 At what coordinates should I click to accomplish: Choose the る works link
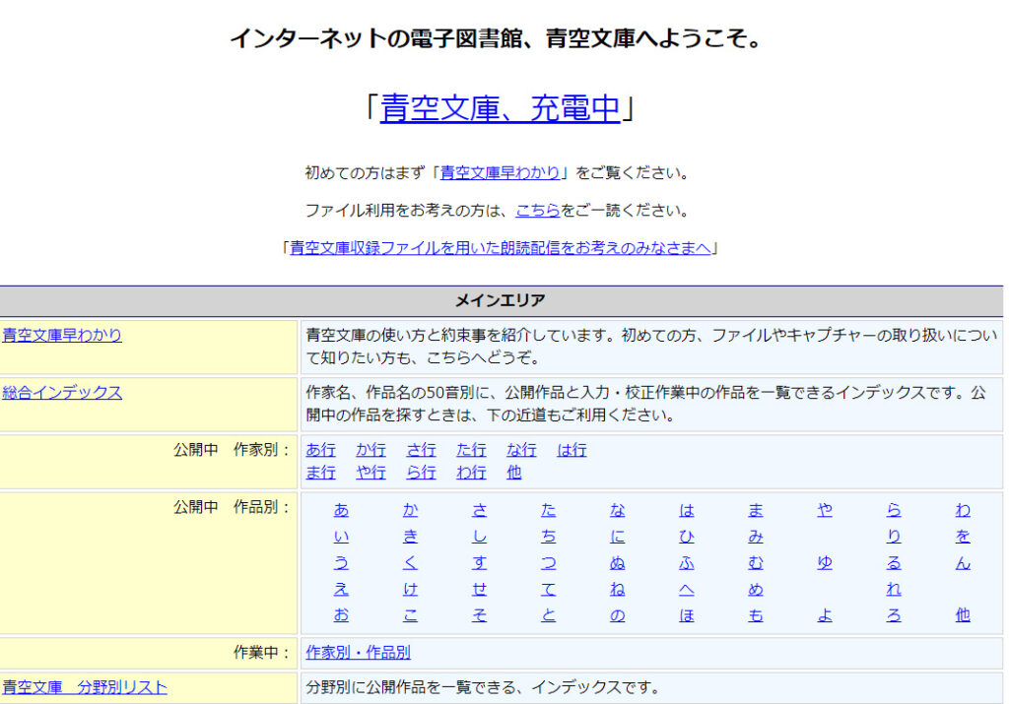(x=894, y=563)
